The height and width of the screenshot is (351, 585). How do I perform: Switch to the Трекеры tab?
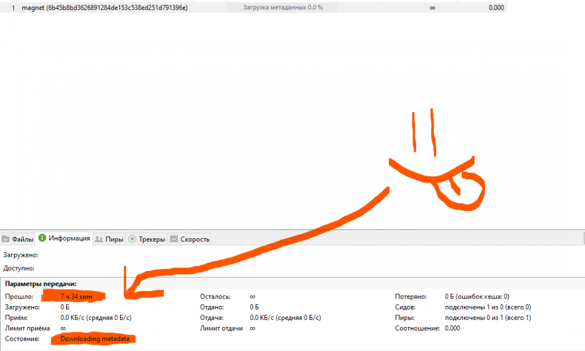point(147,239)
